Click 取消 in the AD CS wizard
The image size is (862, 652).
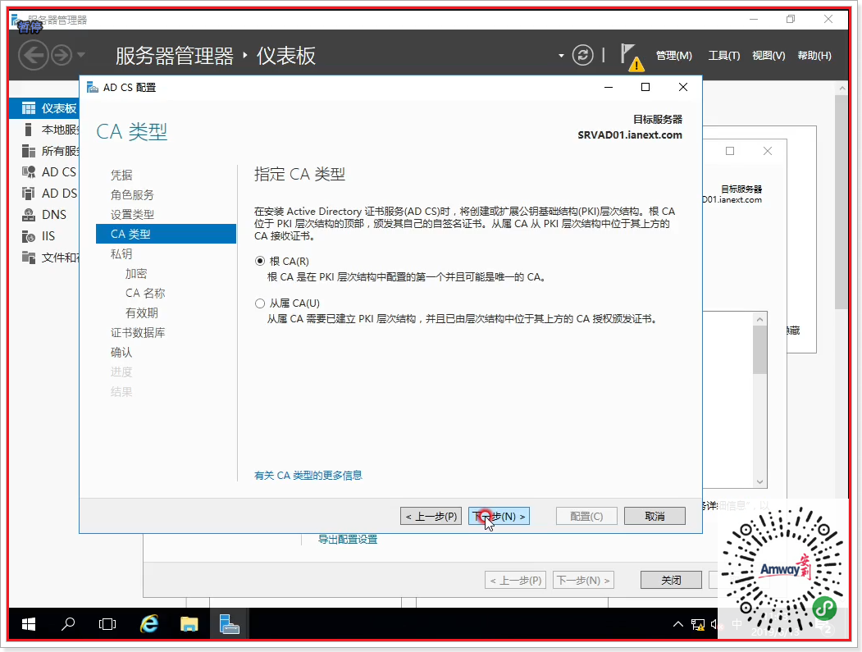tap(654, 516)
